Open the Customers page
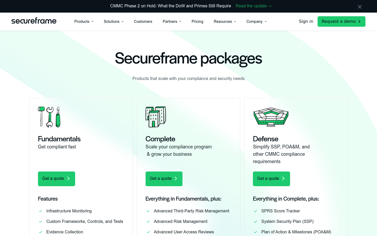 tap(143, 22)
